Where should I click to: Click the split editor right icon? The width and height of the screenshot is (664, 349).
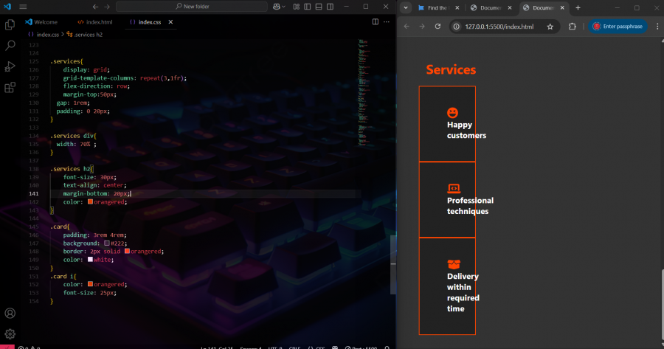click(x=375, y=22)
